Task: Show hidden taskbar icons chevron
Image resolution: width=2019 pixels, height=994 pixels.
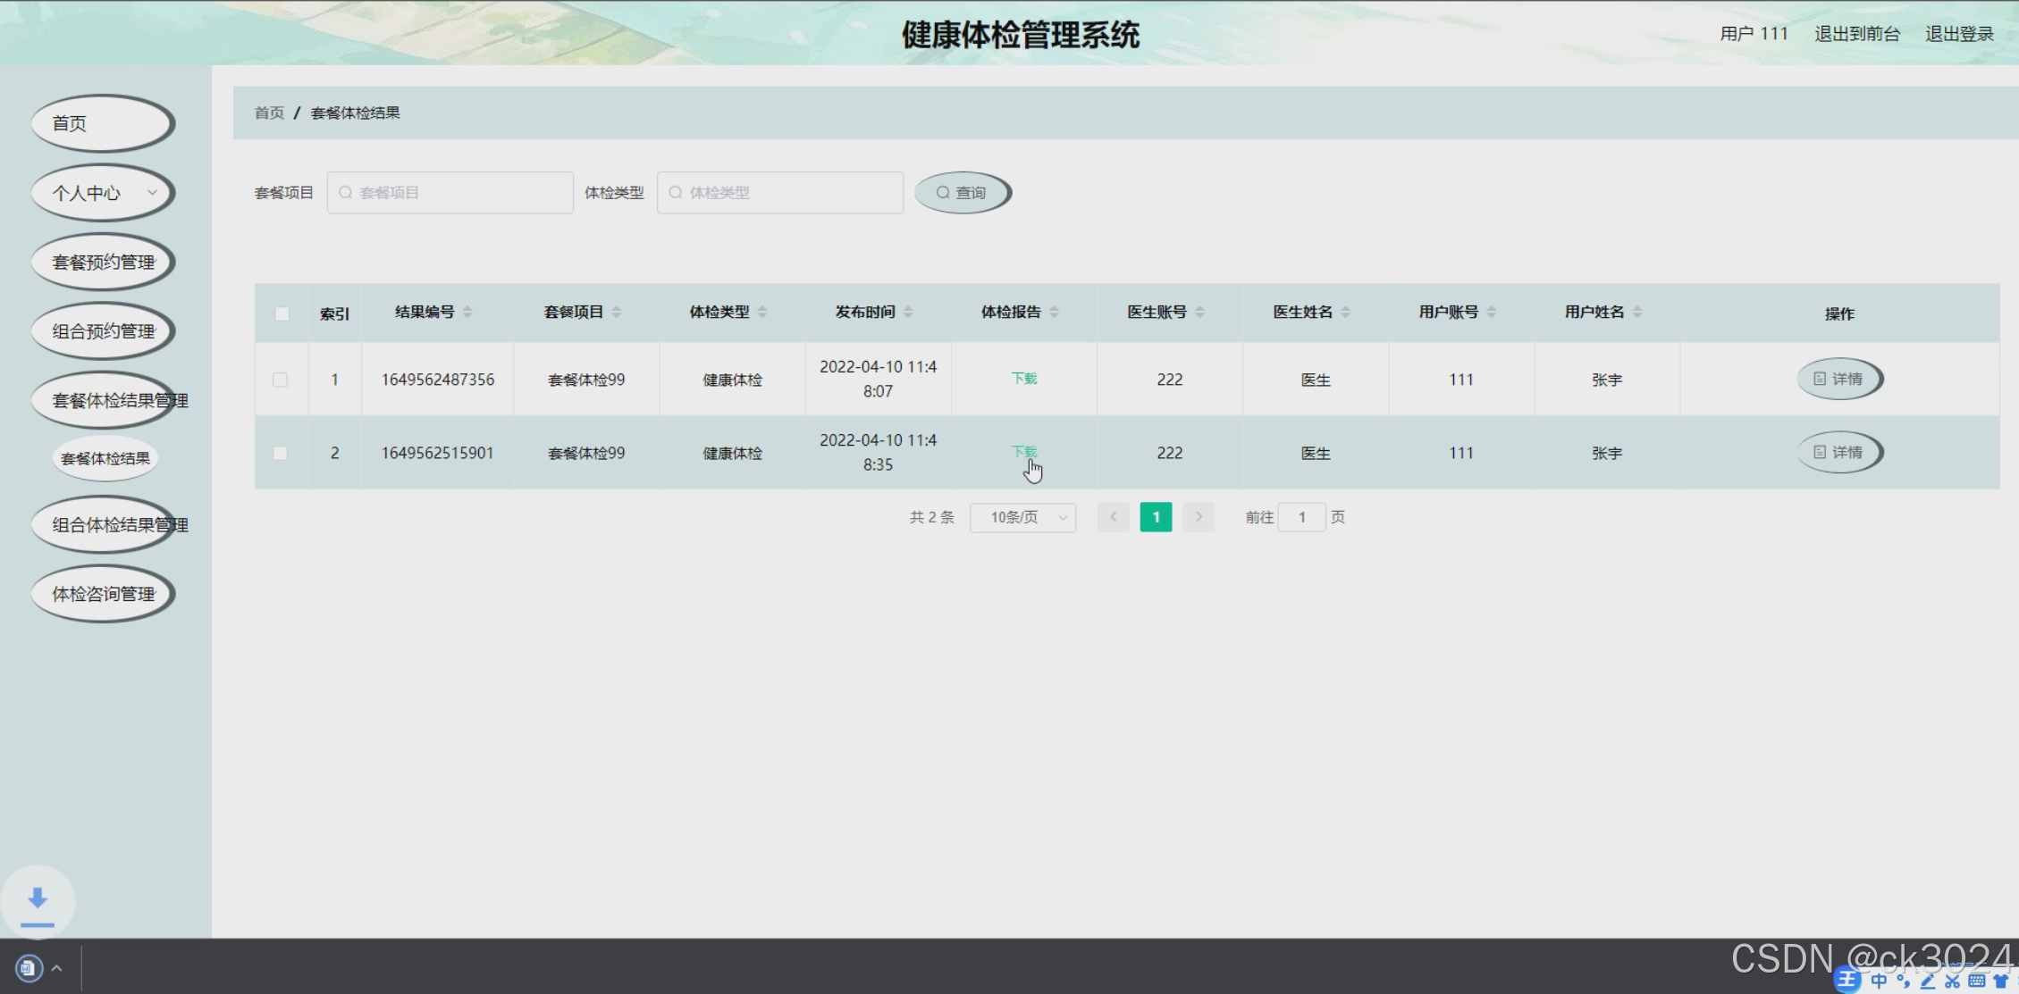Action: [56, 968]
